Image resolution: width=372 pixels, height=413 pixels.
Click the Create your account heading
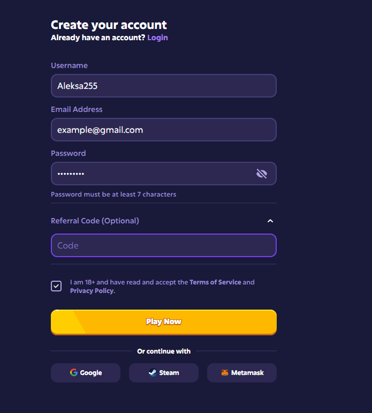pos(109,25)
